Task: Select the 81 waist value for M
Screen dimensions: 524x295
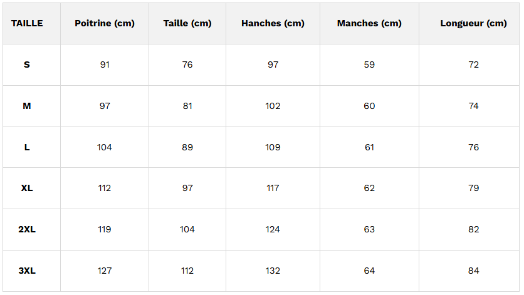Action: tap(187, 106)
